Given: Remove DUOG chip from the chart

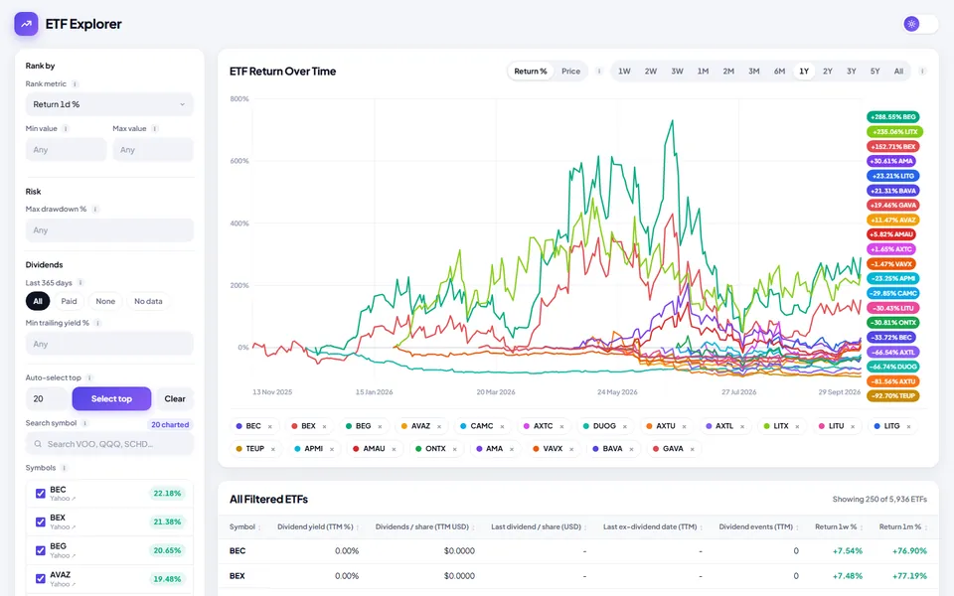Looking at the screenshot, I should point(625,427).
